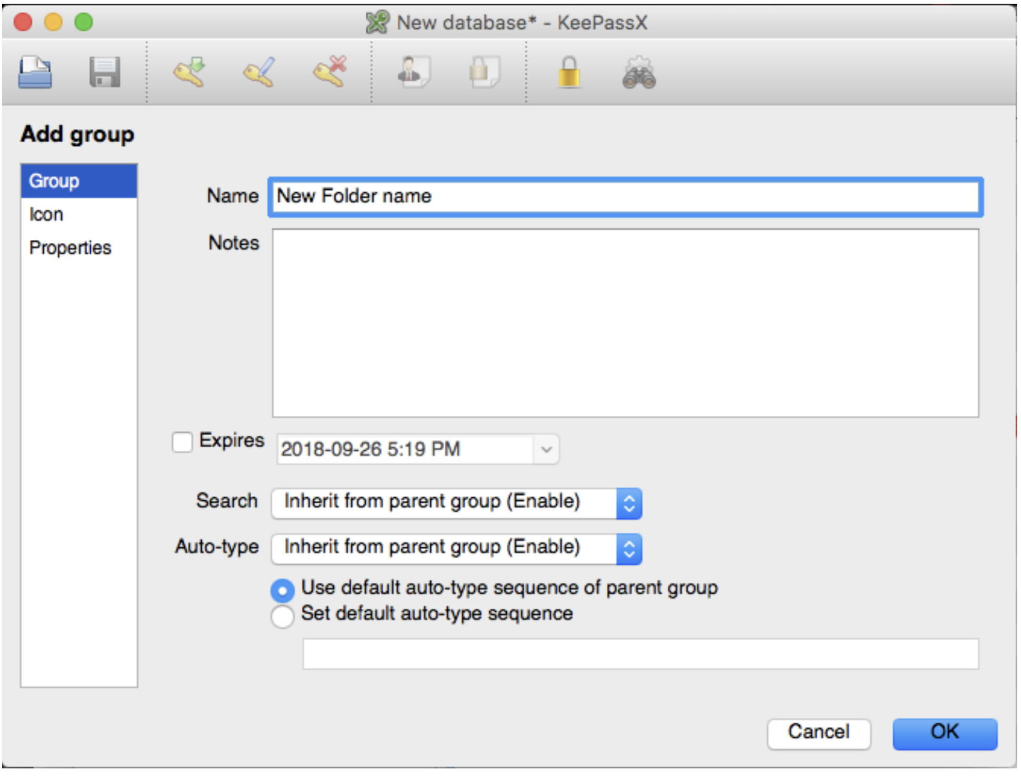
Task: Click the Add new entry key icon
Action: coord(190,72)
